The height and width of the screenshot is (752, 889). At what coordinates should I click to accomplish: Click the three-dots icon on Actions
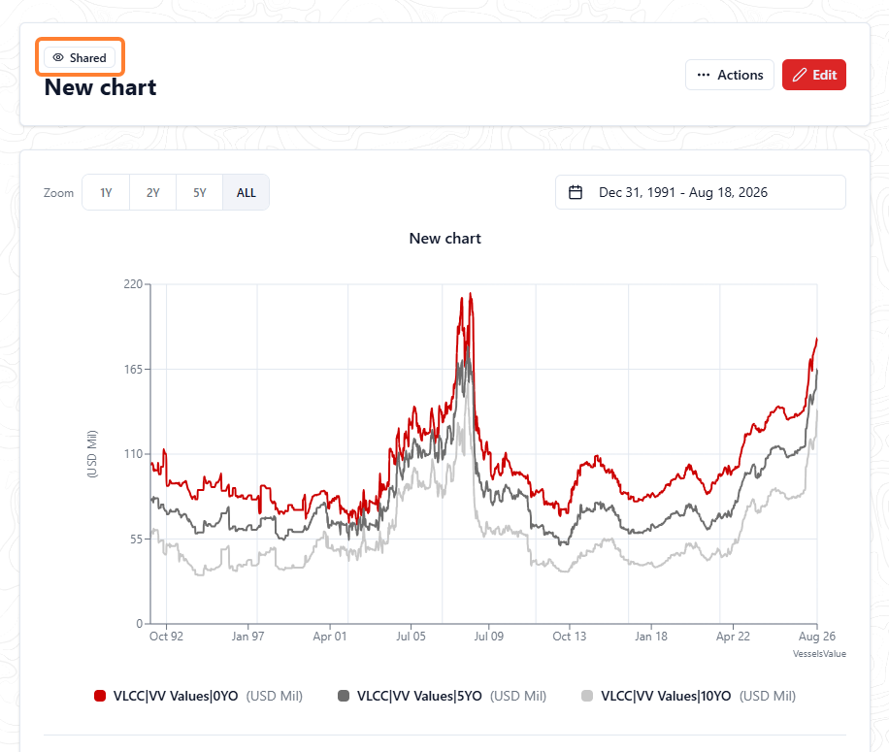704,75
